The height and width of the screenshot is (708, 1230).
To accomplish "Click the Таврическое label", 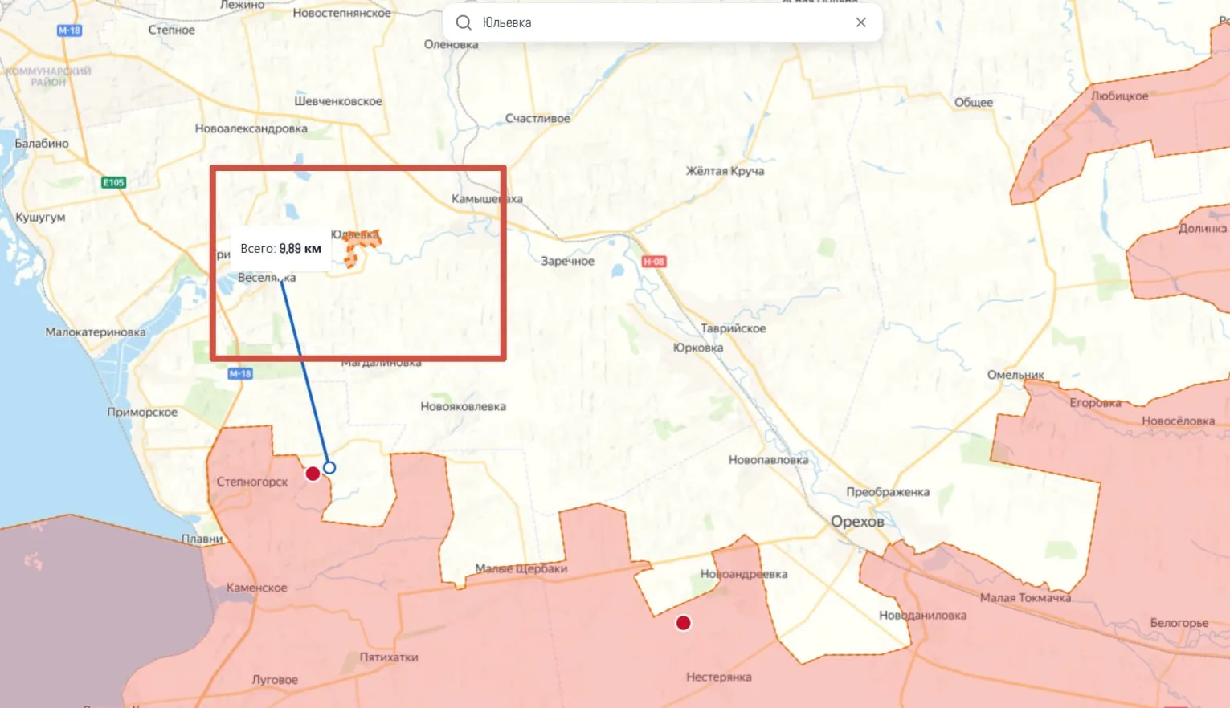I will tap(734, 328).
